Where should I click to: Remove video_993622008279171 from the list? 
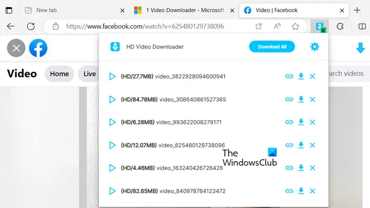[x=312, y=122]
